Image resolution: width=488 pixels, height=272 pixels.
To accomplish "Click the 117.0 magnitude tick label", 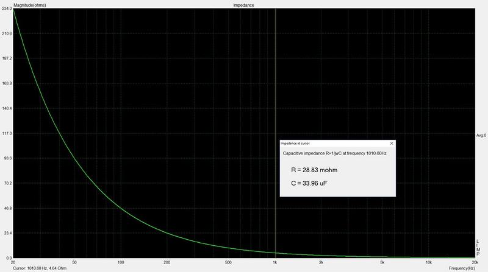I will pyautogui.click(x=7, y=133).
